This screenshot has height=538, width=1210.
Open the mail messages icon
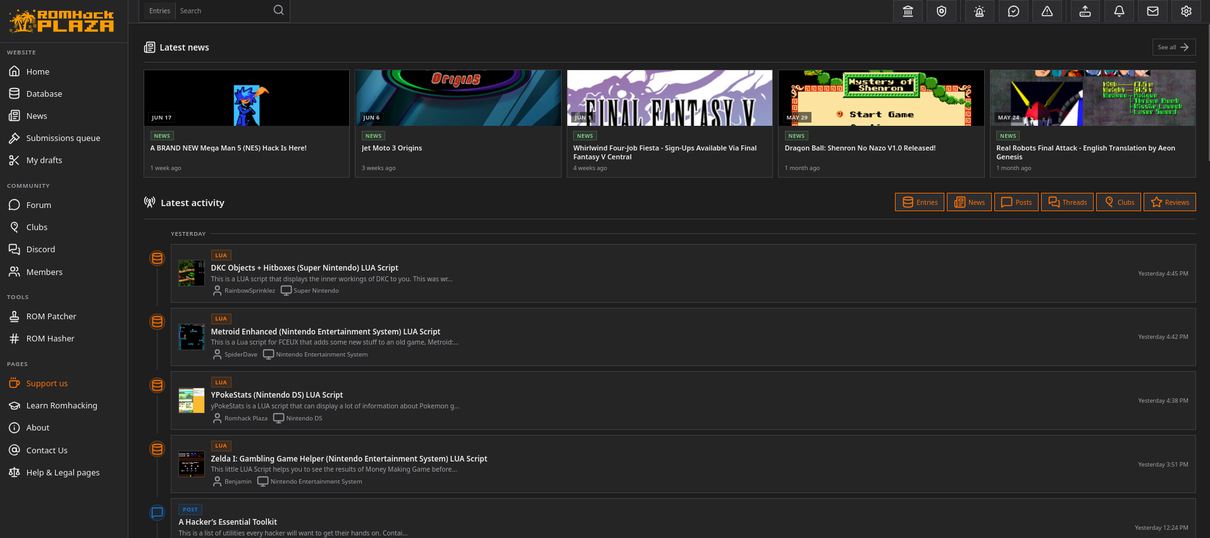click(1152, 11)
